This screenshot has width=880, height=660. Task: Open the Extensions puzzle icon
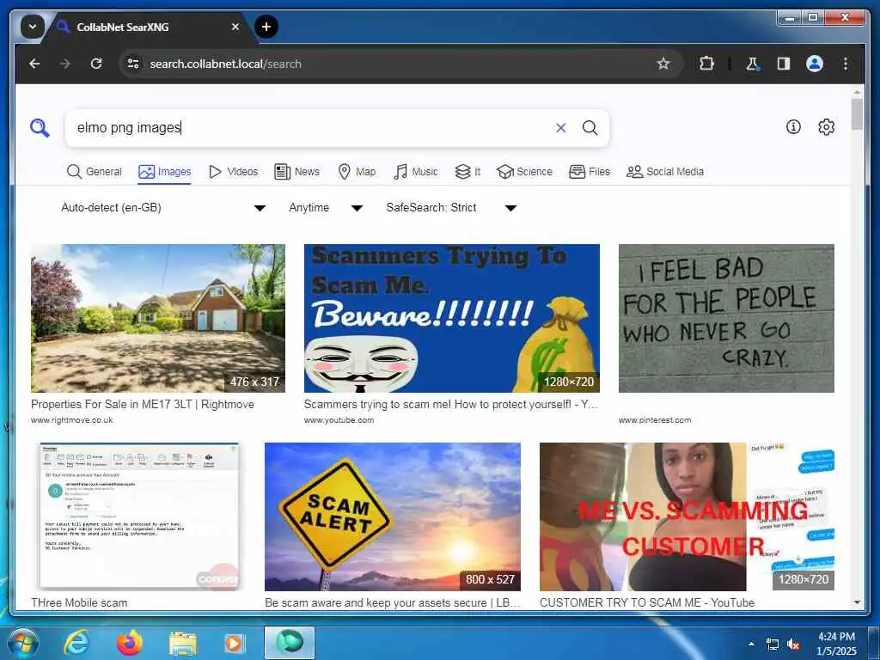pos(706,64)
